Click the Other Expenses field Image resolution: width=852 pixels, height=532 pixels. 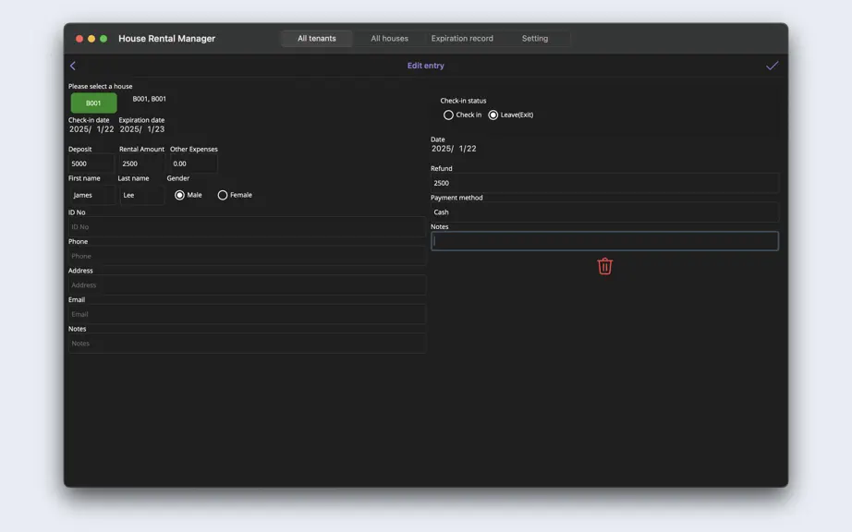[193, 163]
